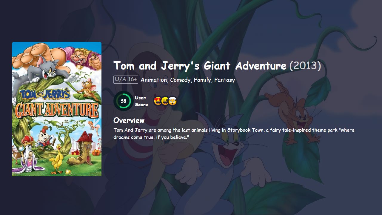This screenshot has height=215, width=382.
Task: Click the overview text about Storybook Town
Action: (x=234, y=133)
